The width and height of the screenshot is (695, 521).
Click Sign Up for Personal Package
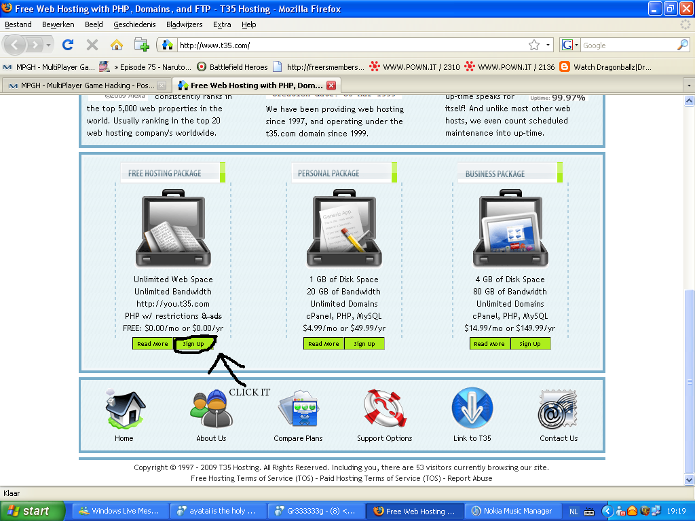(x=364, y=344)
